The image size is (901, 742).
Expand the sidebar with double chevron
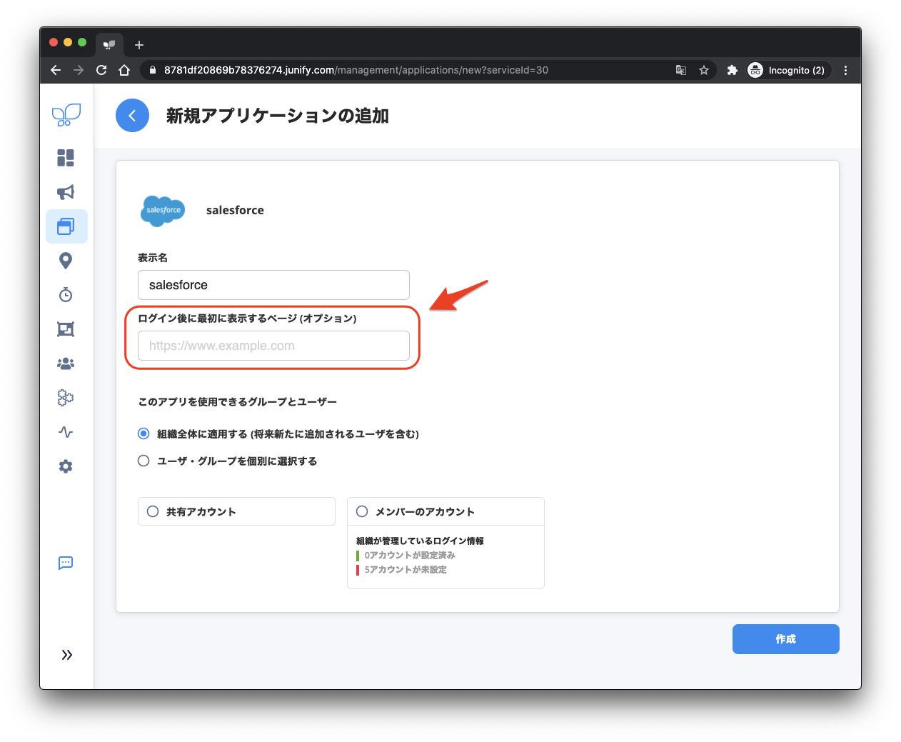[x=66, y=655]
